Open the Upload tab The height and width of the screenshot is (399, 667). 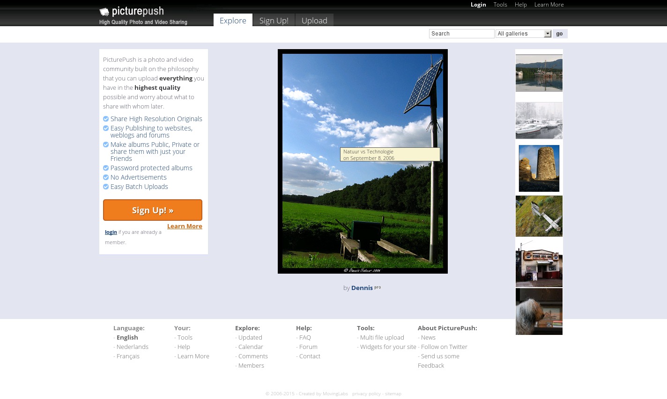pyautogui.click(x=314, y=21)
